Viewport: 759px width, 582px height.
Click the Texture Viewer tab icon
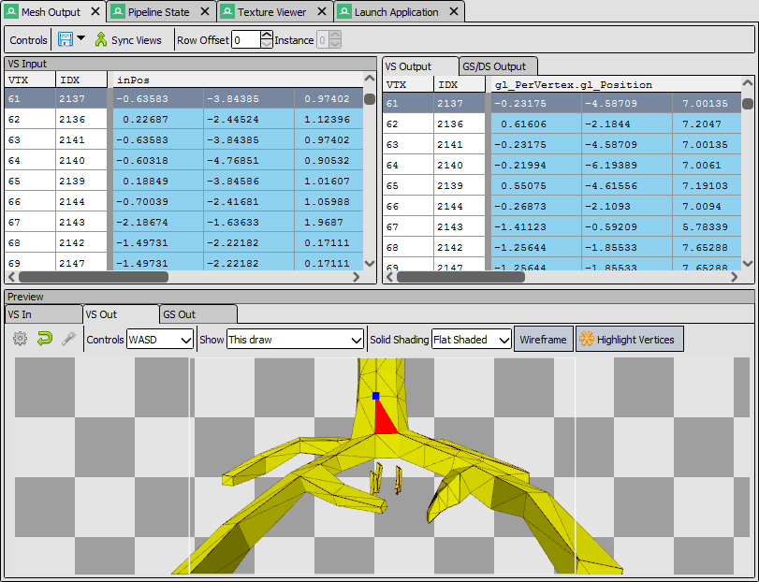coord(227,11)
